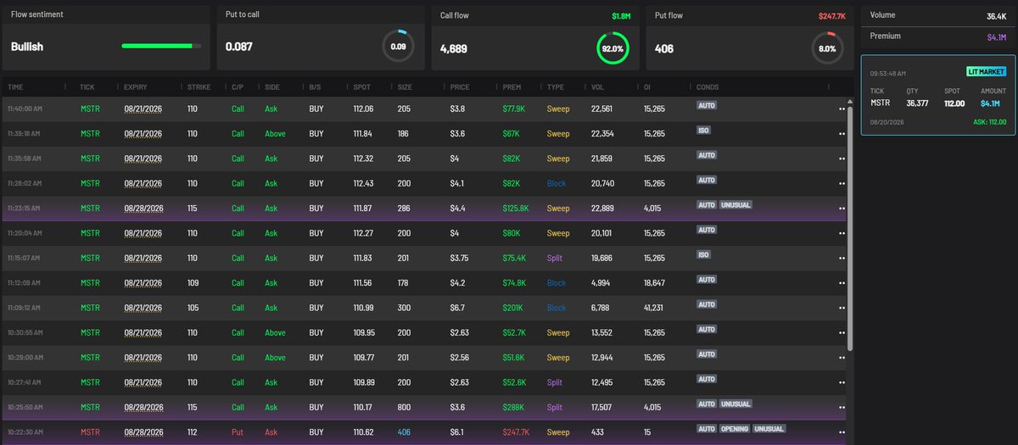Click the $4.1M Premium value in side panel
The width and height of the screenshot is (1018, 445).
[x=997, y=36]
